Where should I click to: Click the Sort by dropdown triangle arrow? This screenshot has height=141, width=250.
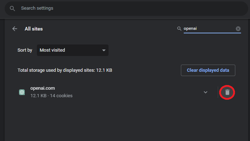pos(104,50)
